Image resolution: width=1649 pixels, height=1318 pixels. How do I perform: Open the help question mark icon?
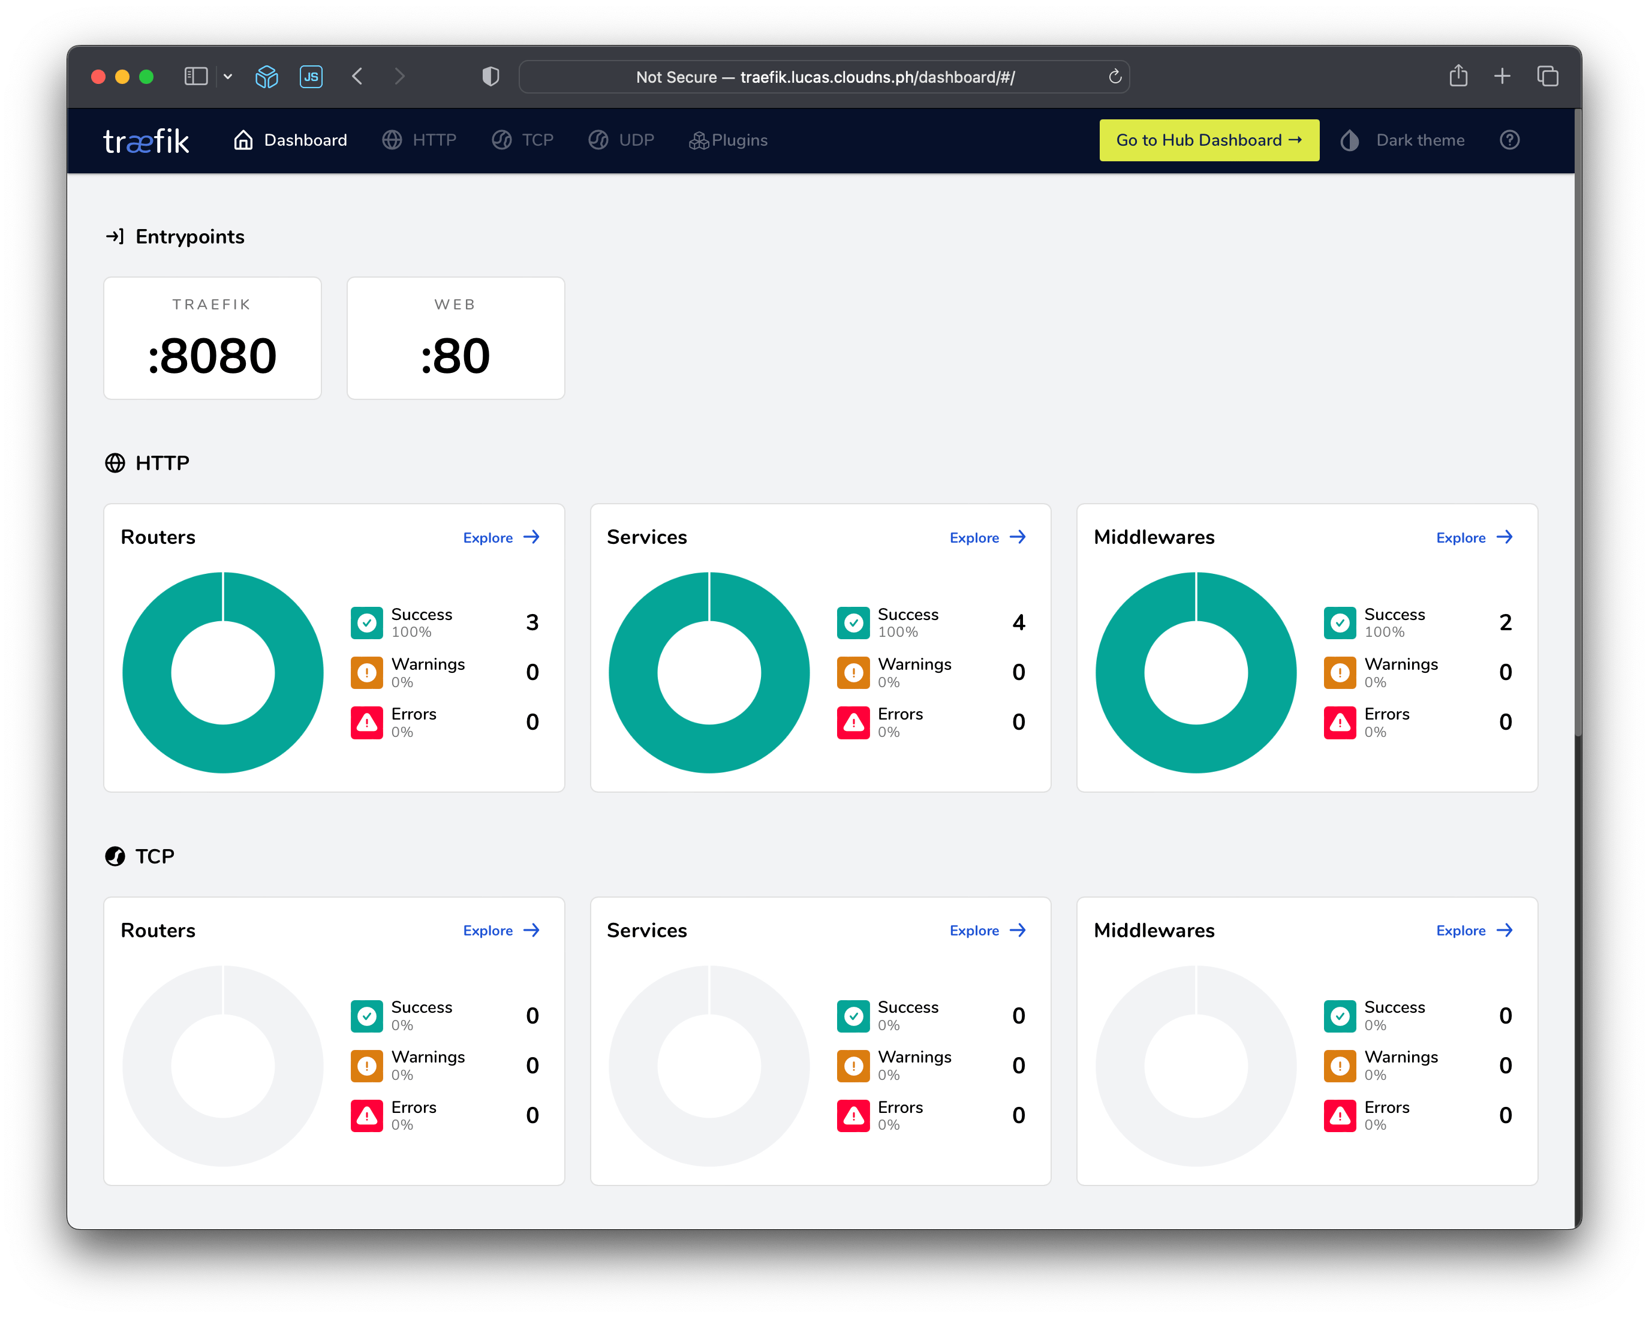[1509, 140]
